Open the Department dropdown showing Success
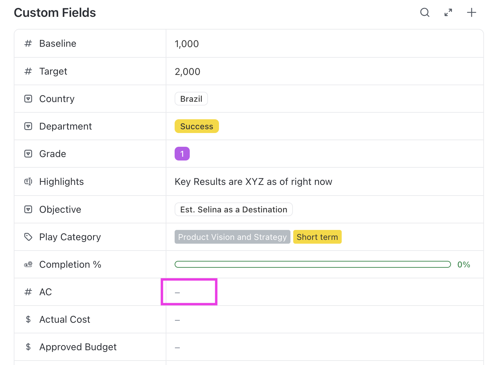Screen dimensions: 495x365 click(197, 126)
